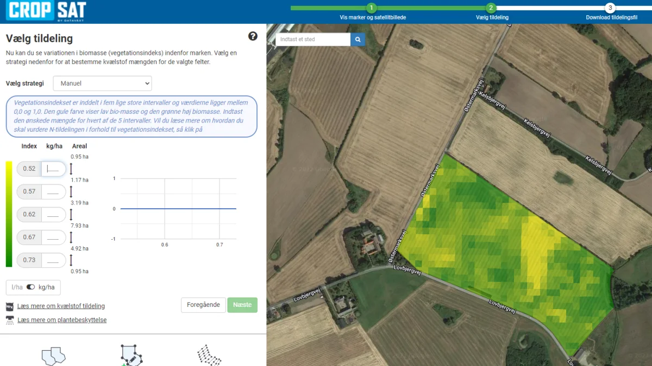Click the yellow-green vegetation index color scale
The height and width of the screenshot is (366, 652).
tap(9, 214)
